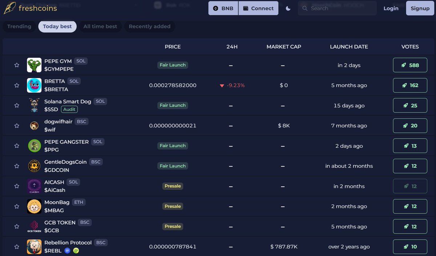Click the SOL tag beside PEPE GYM
Image resolution: width=436 pixels, height=256 pixels.
(81, 61)
